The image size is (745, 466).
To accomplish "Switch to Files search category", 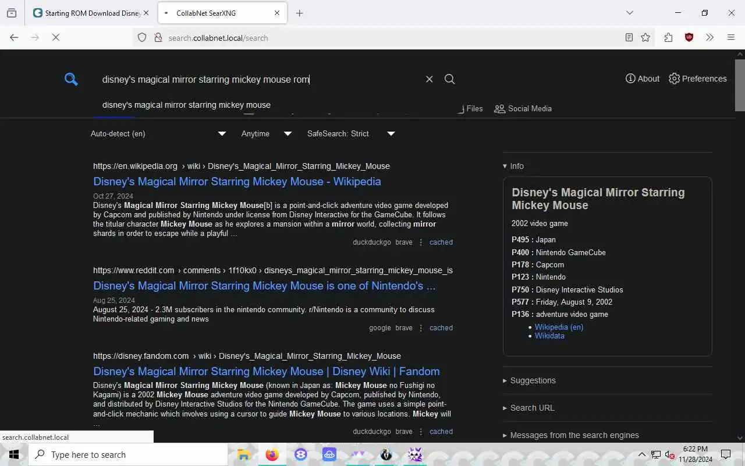I will [470, 108].
